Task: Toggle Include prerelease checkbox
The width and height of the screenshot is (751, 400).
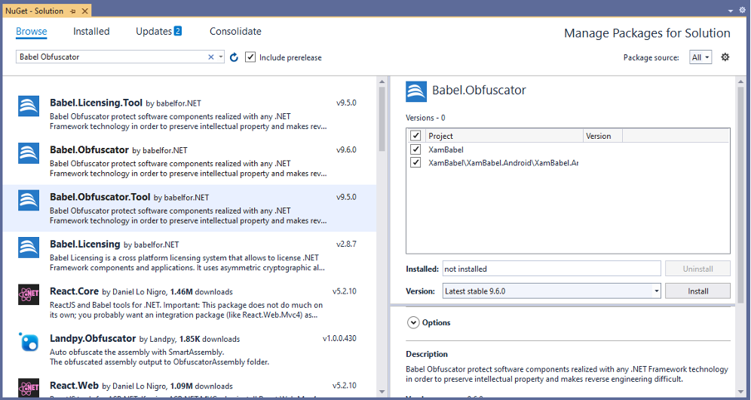Action: click(x=250, y=57)
